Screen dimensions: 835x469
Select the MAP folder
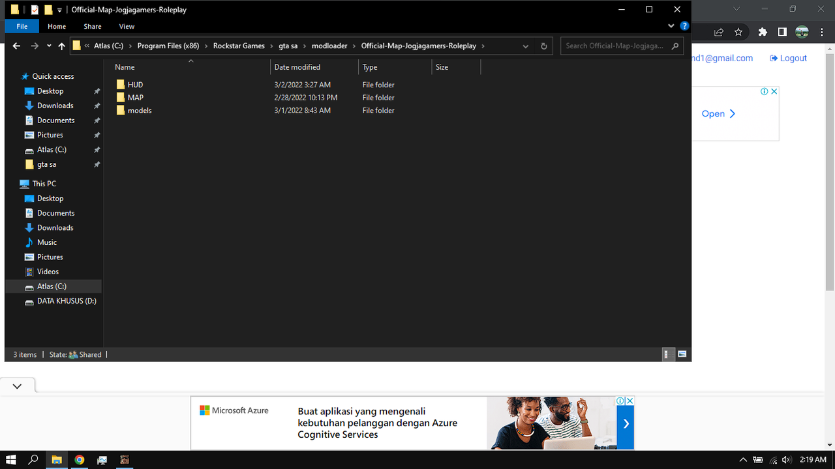coord(135,98)
